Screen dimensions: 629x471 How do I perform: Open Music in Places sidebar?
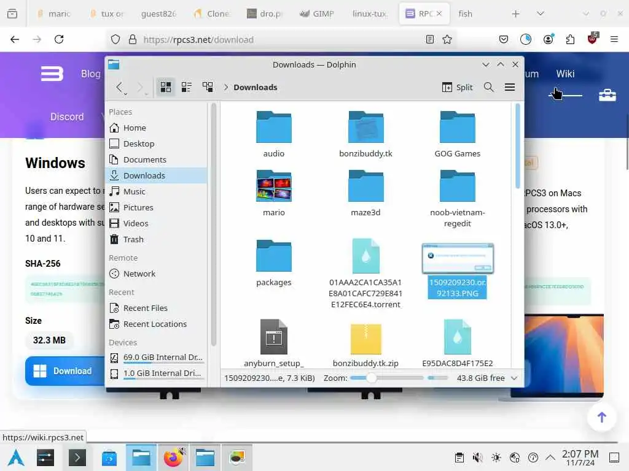(x=157, y=191)
